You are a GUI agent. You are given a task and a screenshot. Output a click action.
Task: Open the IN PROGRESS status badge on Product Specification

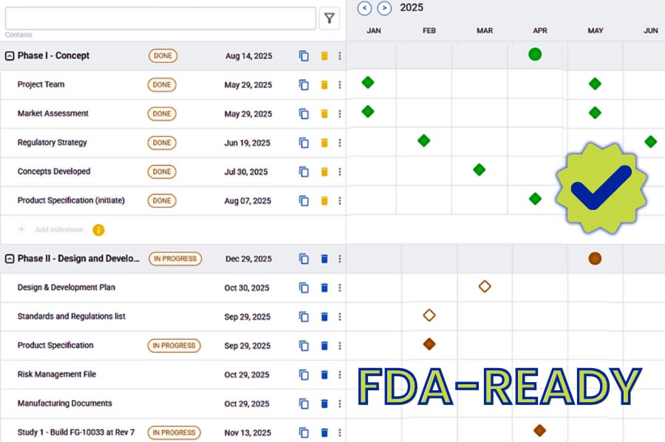click(173, 345)
